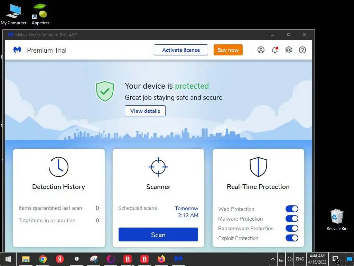The height and width of the screenshot is (266, 354).
Task: Click the Real-Time Protection shield icon
Action: (x=258, y=167)
